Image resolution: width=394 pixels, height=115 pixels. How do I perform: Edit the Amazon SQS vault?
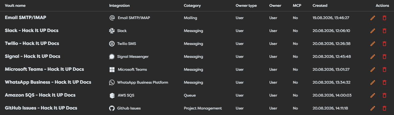pyautogui.click(x=373, y=95)
